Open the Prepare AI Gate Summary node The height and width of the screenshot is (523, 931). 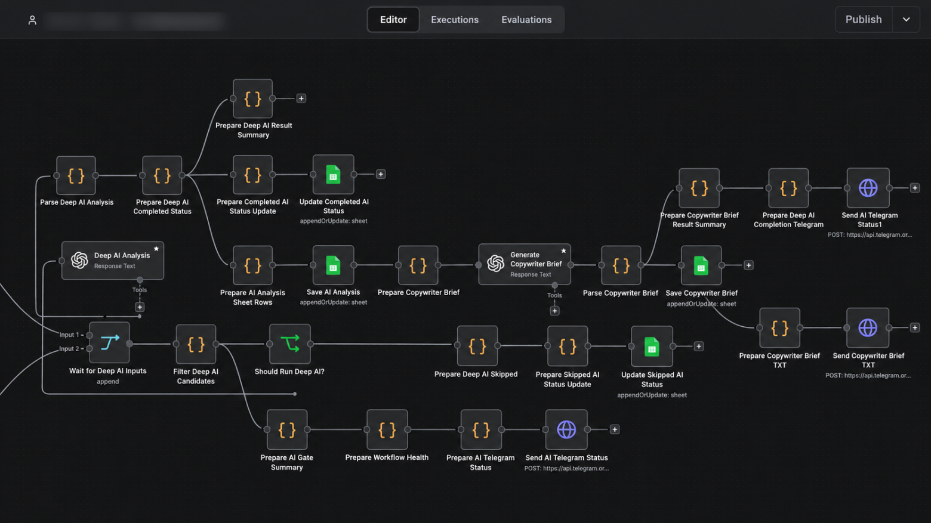pos(287,429)
